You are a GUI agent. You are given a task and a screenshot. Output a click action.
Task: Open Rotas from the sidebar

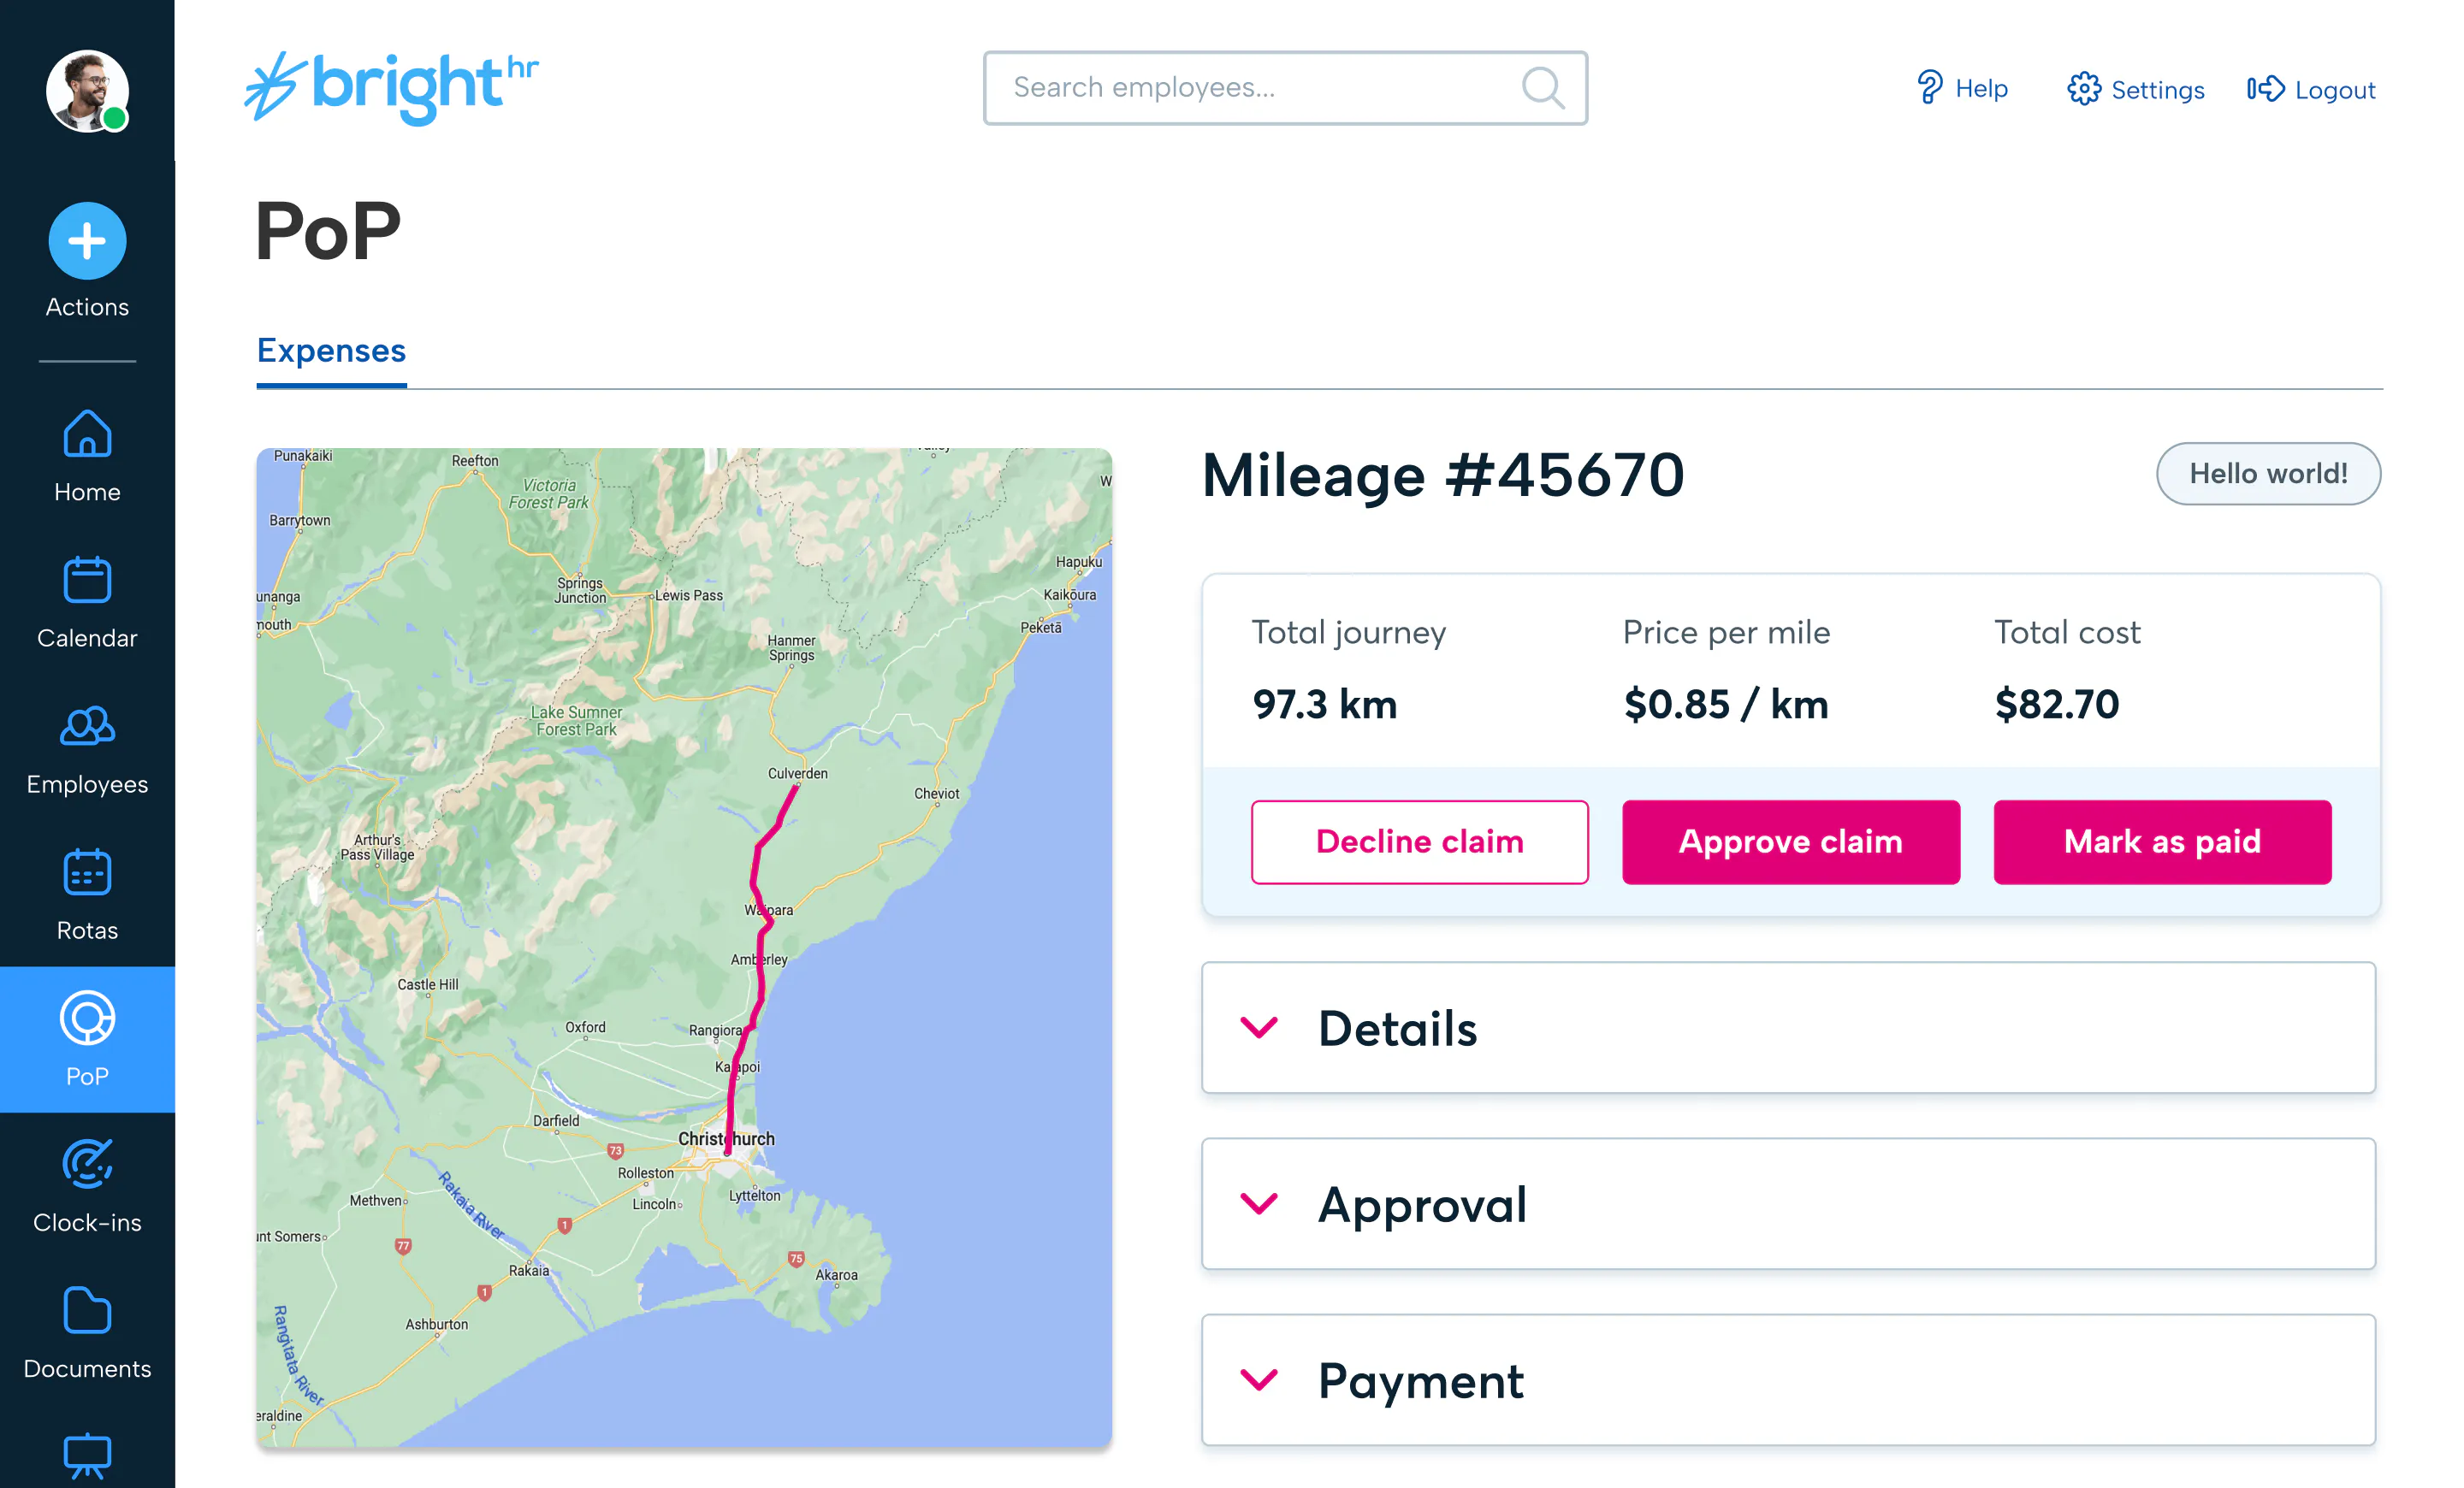point(87,895)
